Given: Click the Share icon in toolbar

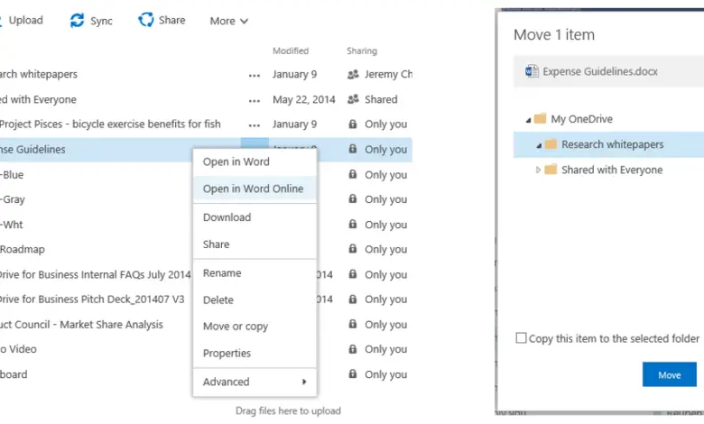Looking at the screenshot, I should [146, 20].
